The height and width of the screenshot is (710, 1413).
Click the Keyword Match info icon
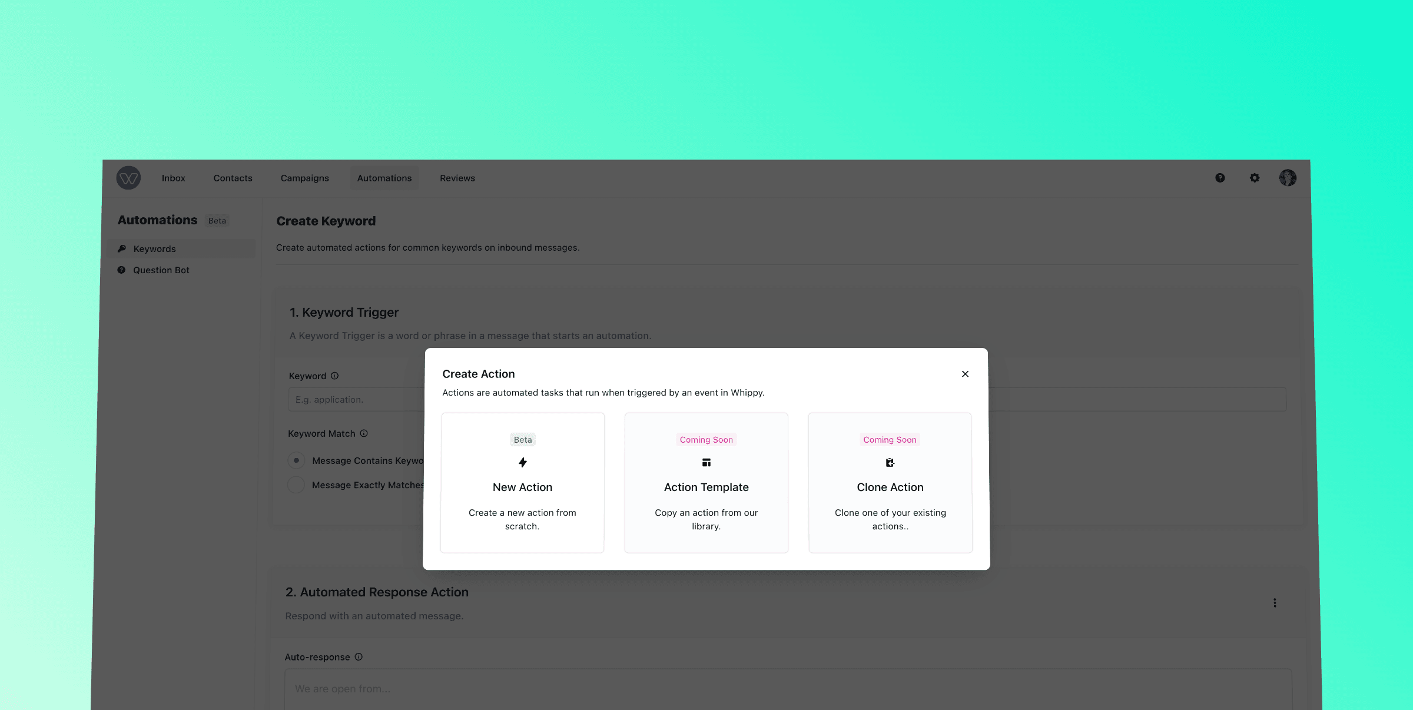coord(364,434)
